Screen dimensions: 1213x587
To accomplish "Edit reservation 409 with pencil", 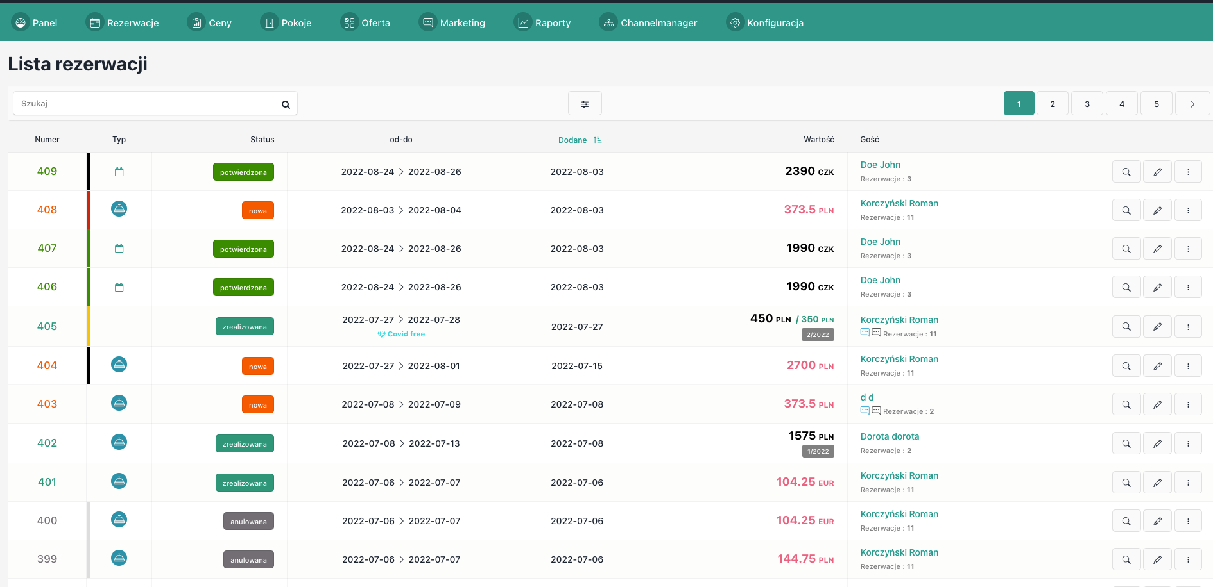I will point(1157,172).
